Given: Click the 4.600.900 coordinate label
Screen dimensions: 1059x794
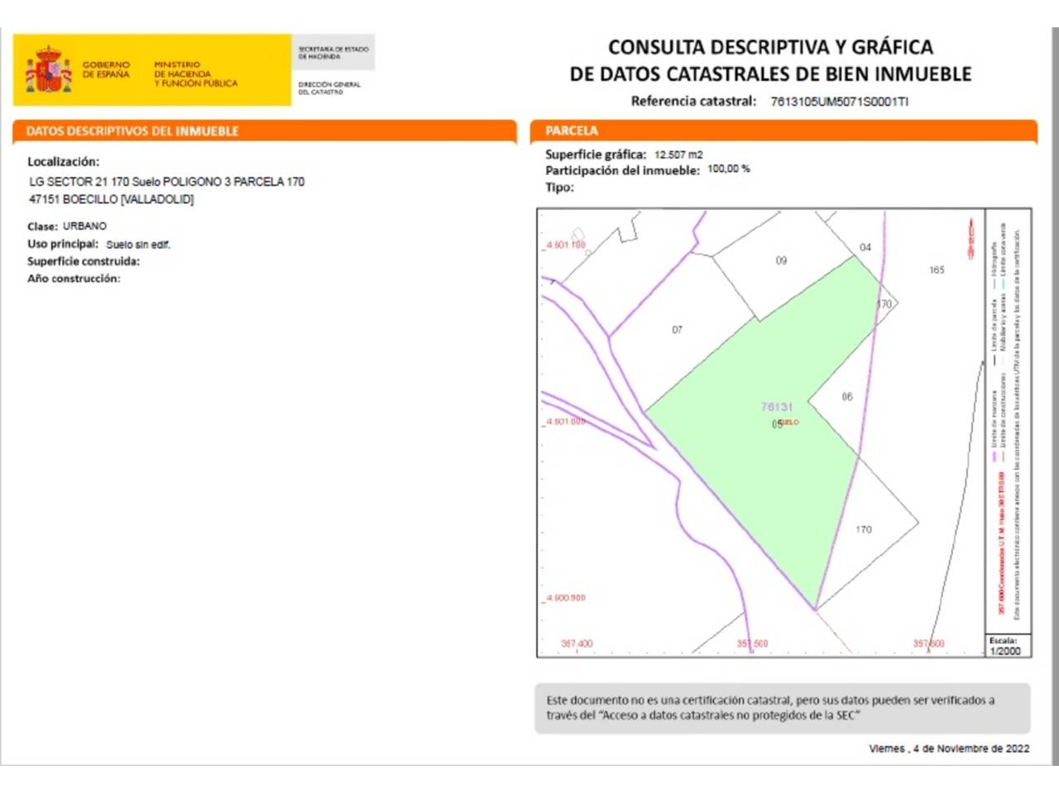Looking at the screenshot, I should point(566,598).
